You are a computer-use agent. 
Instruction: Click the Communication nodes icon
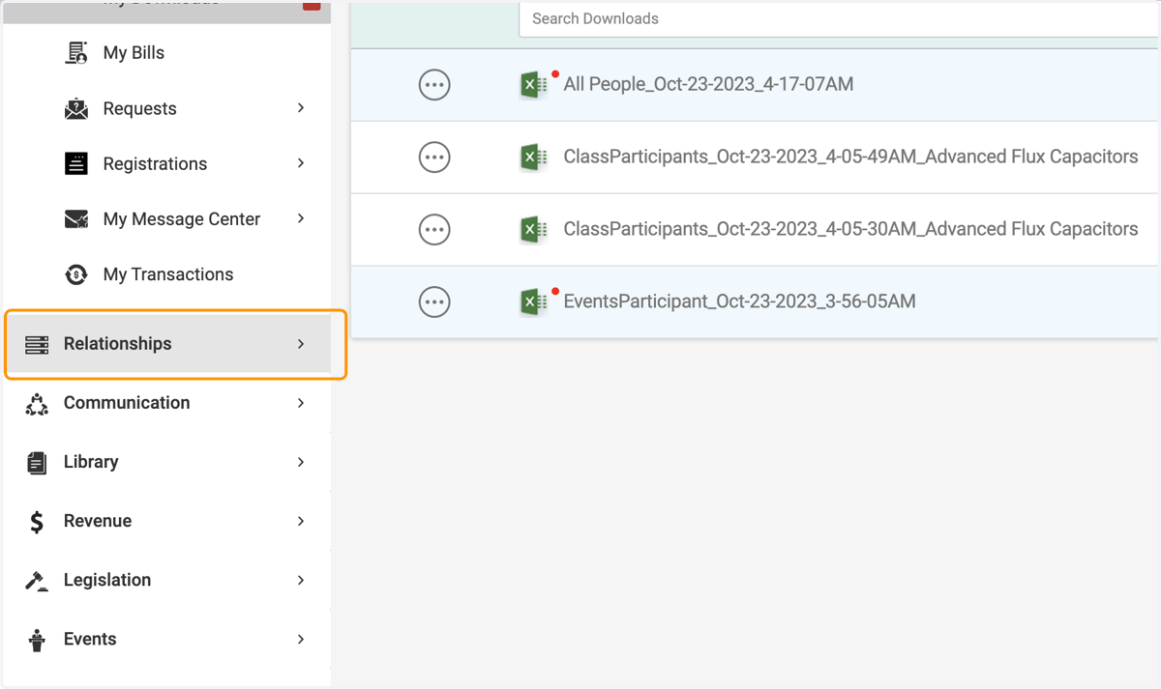tap(37, 404)
